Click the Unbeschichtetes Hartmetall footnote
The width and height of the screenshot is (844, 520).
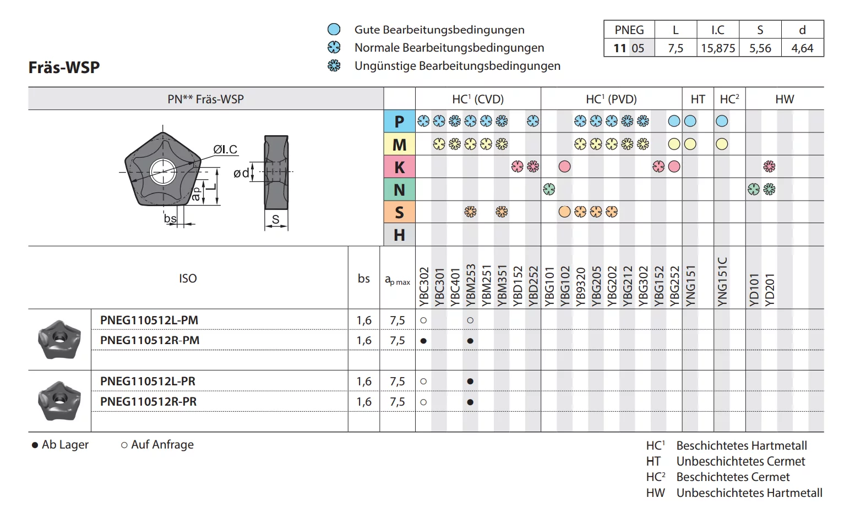749,493
